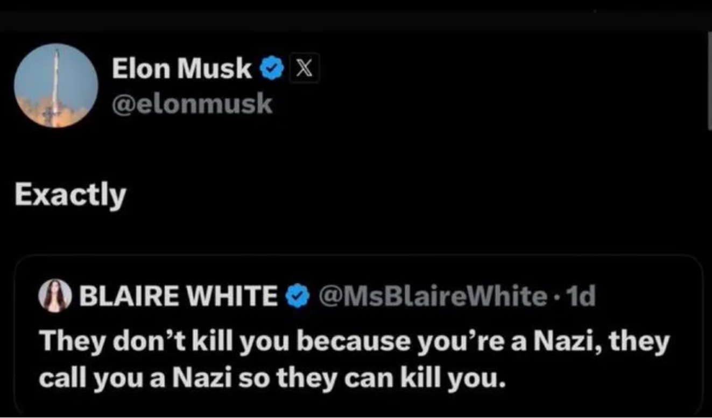Screen dimensions: 712x418
Task: Open quoted line starting "They don't kill you"
Action: pos(353,342)
